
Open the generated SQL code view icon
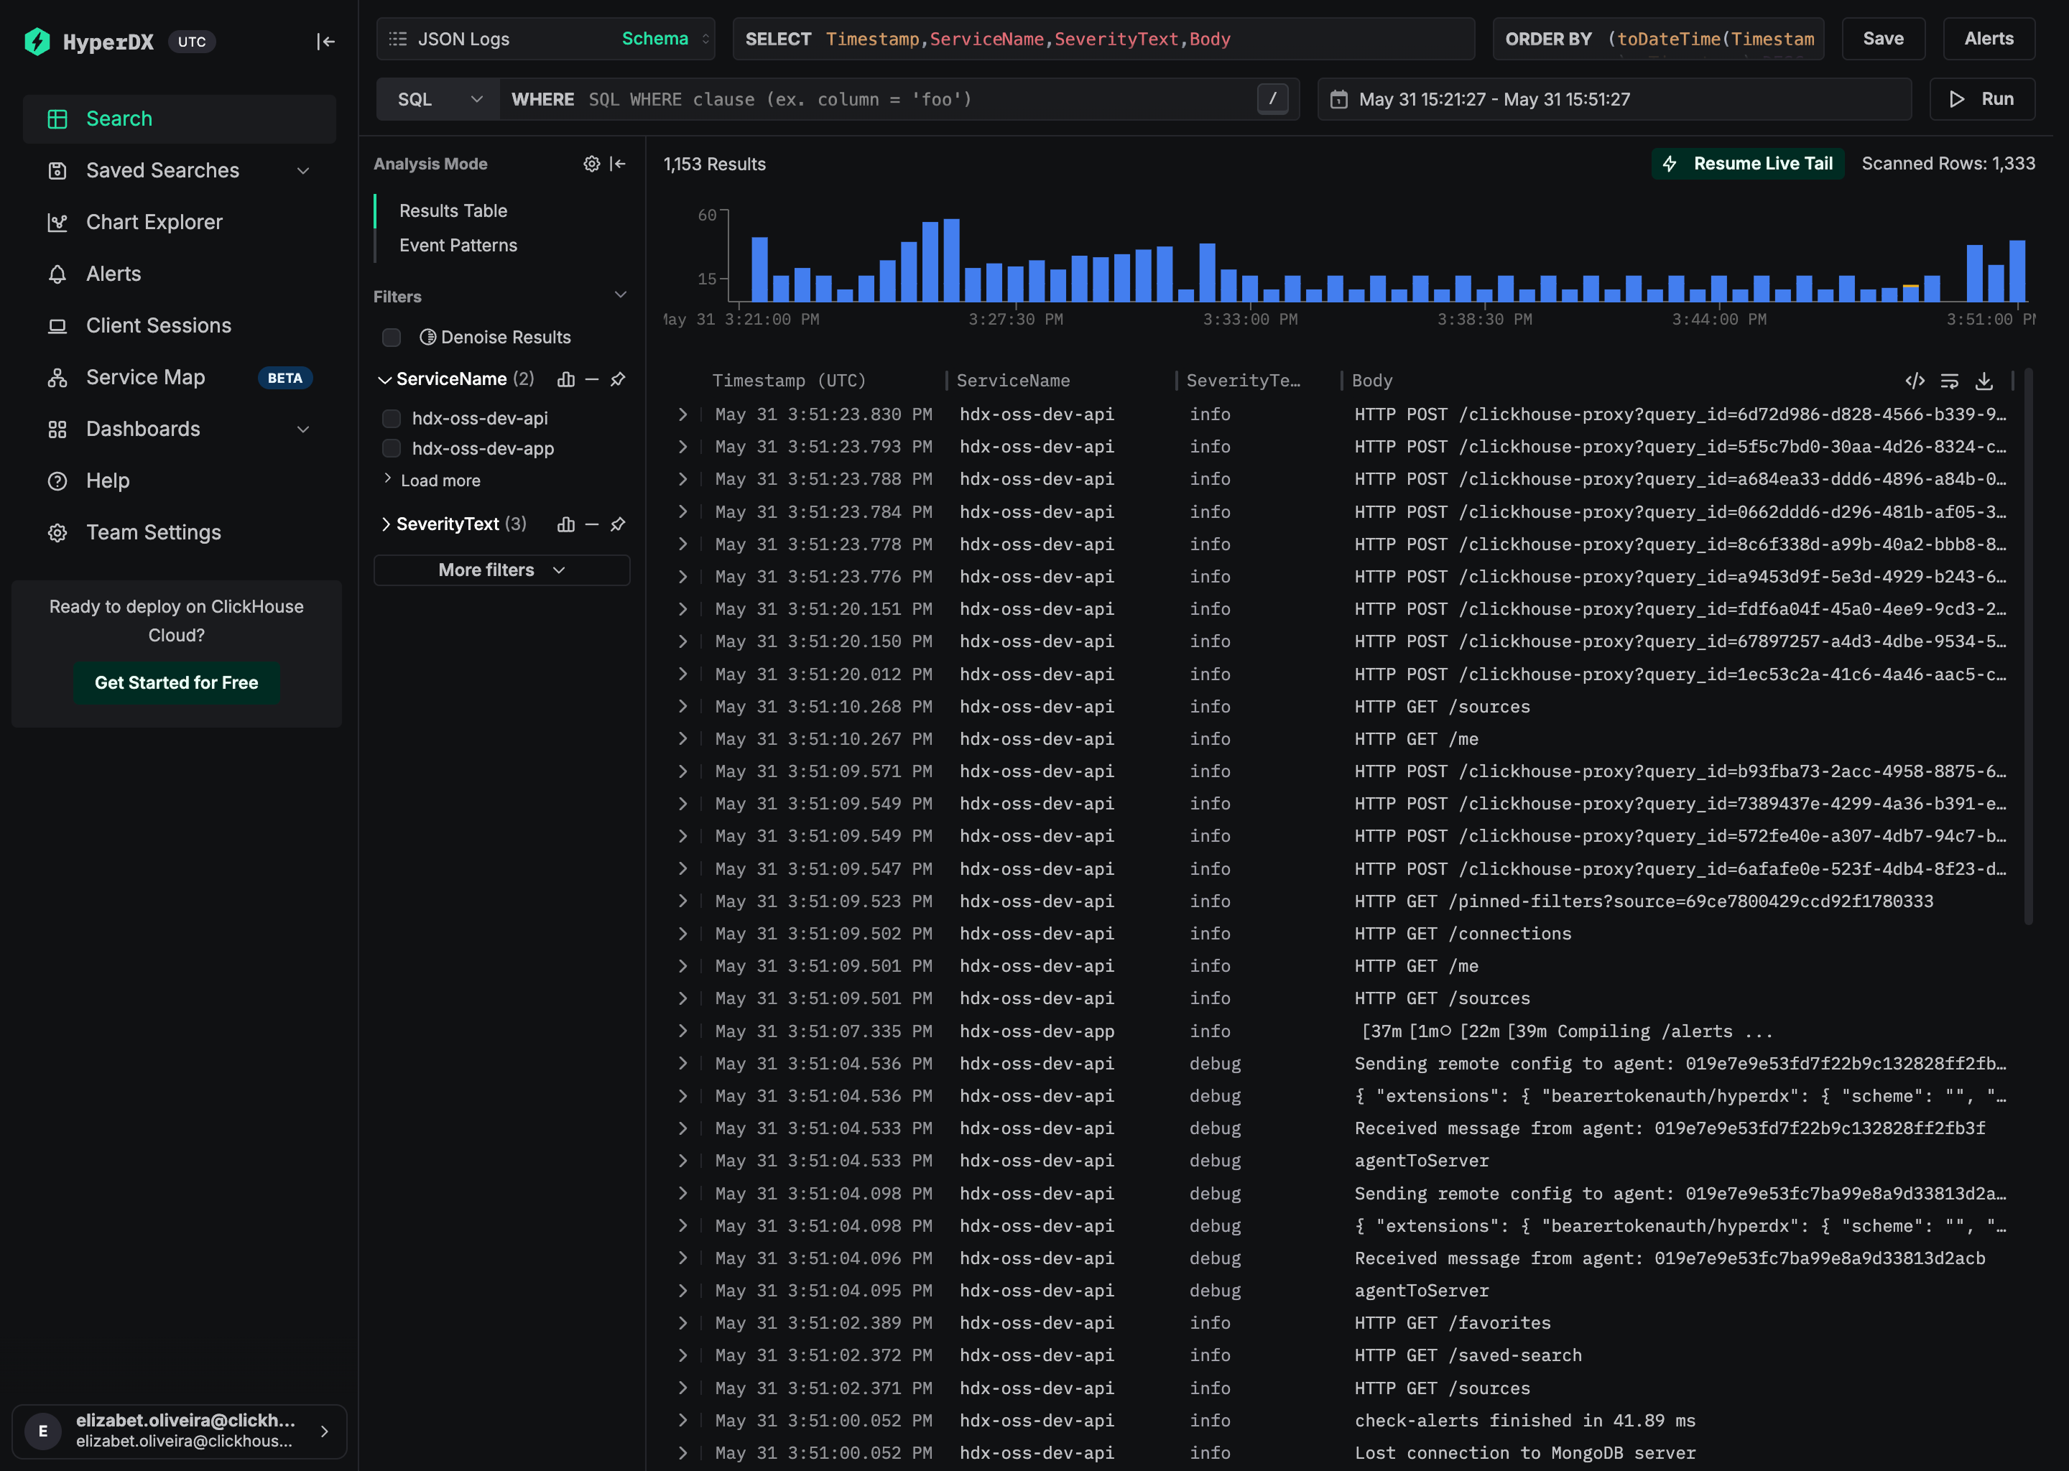(1914, 381)
